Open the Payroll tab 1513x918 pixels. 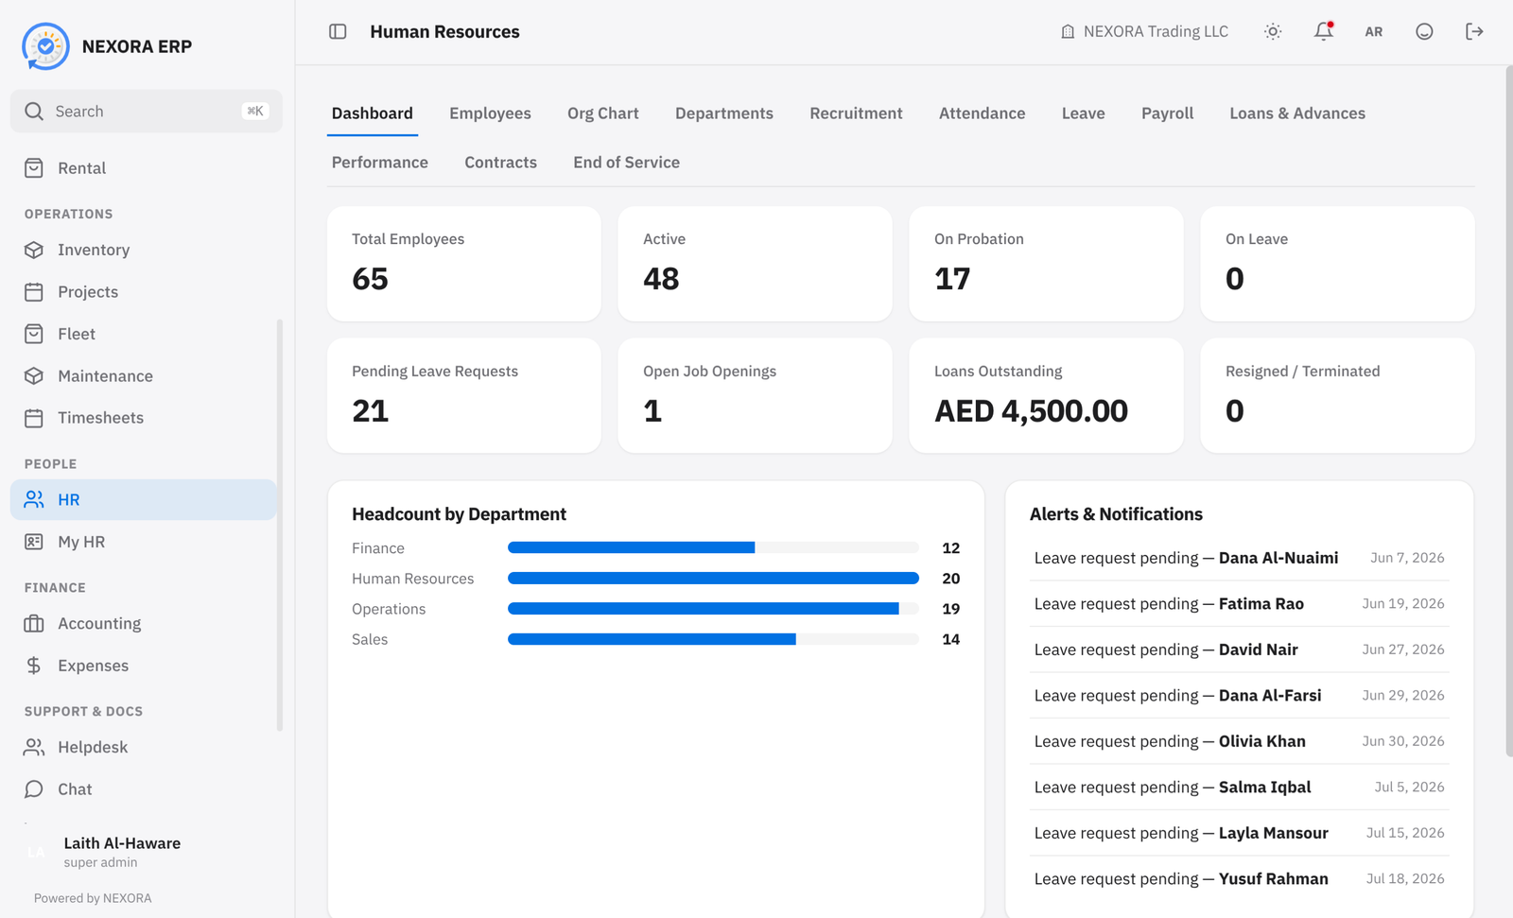point(1167,113)
